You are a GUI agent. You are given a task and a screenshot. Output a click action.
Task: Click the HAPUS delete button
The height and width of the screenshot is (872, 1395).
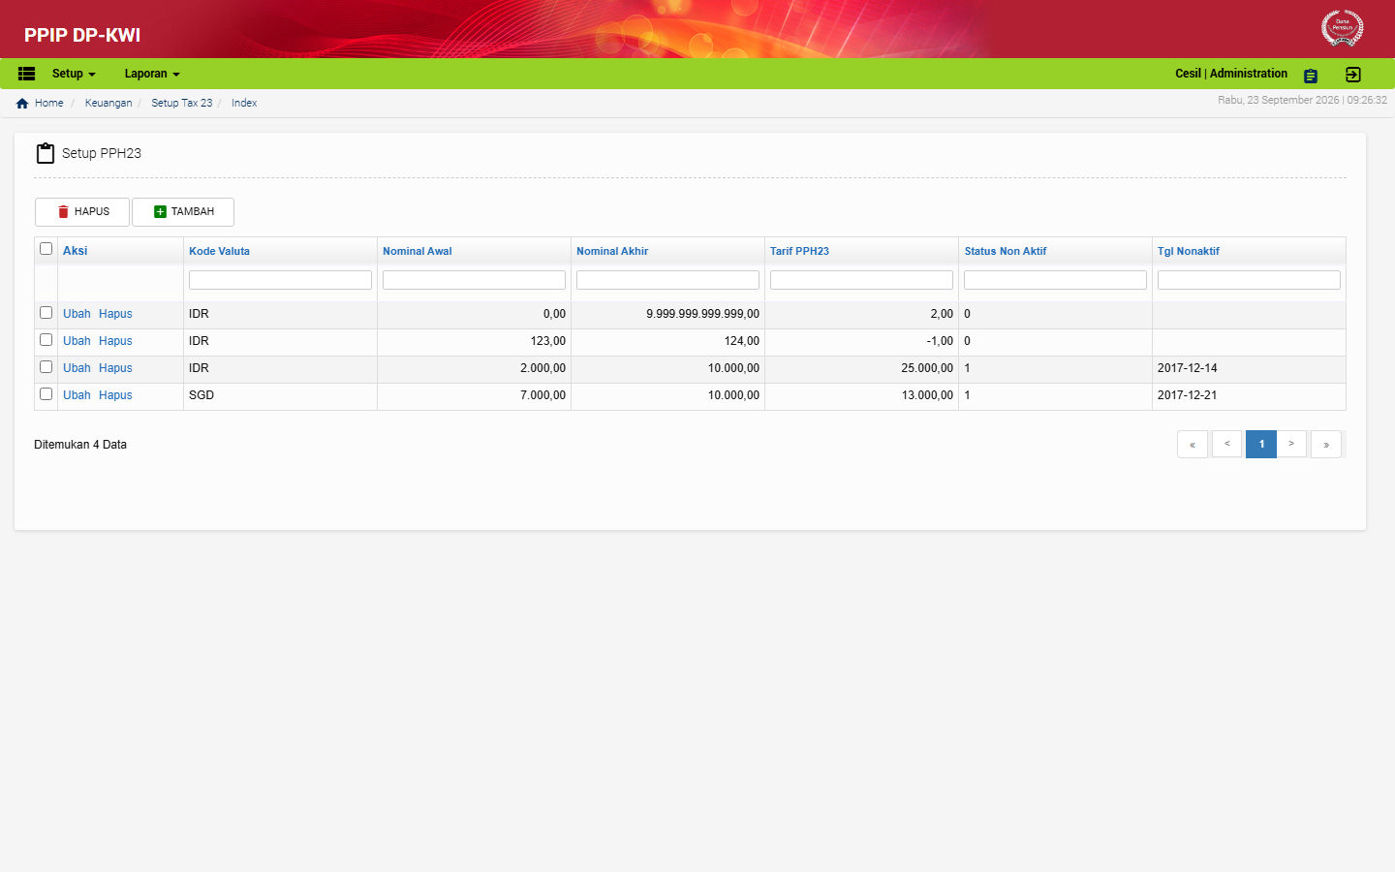pos(82,212)
